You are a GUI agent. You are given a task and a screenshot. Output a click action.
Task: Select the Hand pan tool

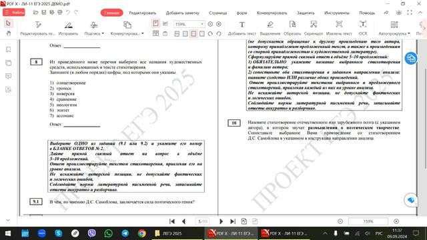click(9, 33)
